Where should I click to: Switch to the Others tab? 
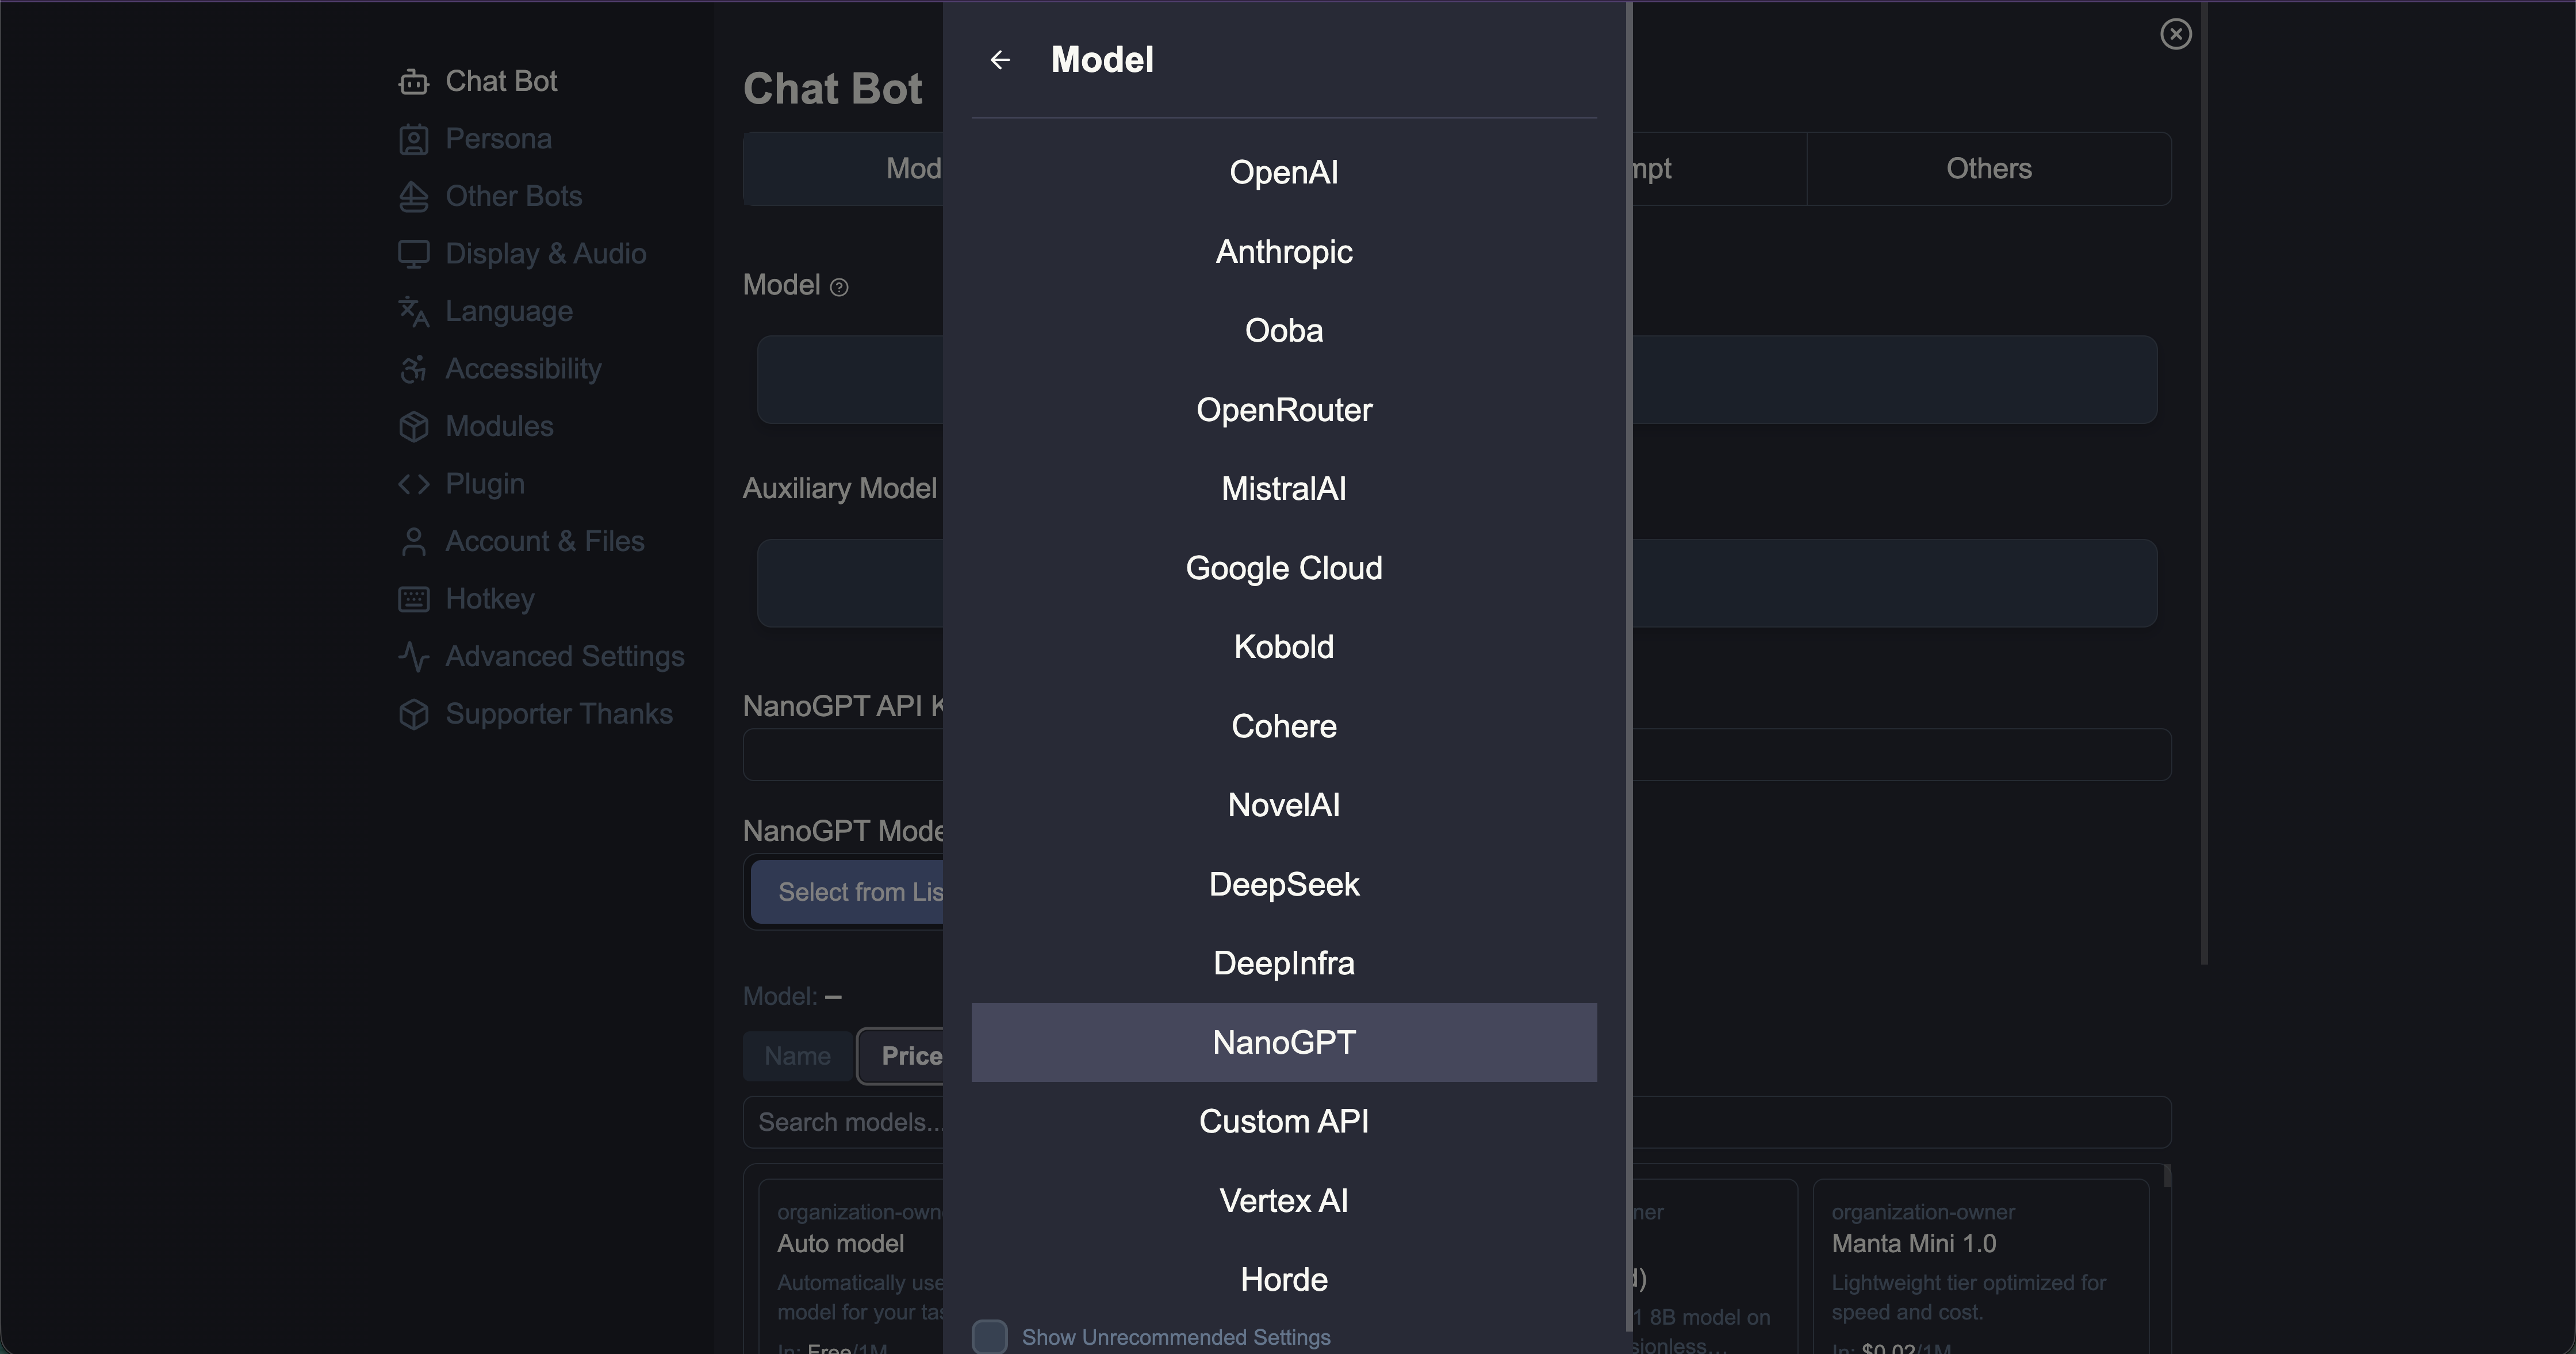pyautogui.click(x=1988, y=168)
